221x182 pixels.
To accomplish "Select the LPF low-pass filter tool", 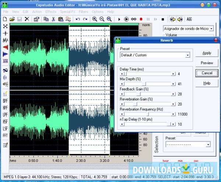I will point(5,115).
